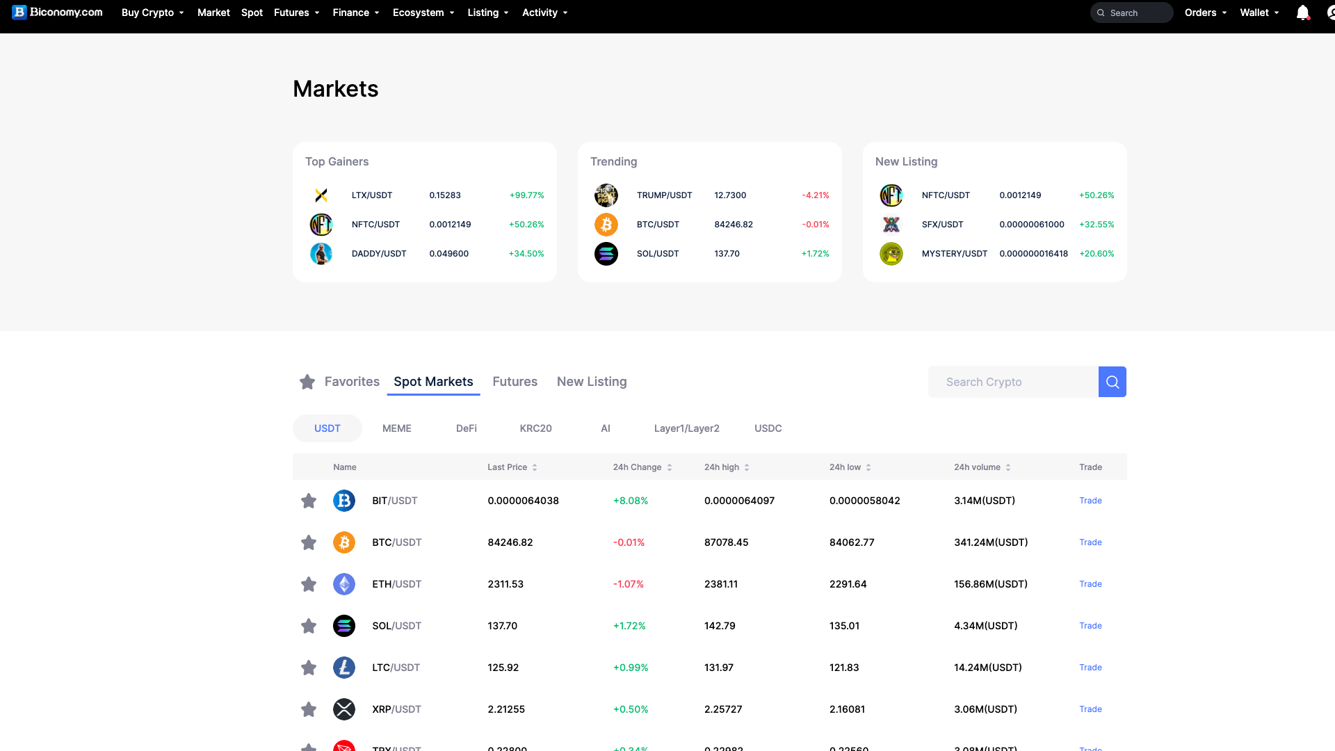Viewport: 1335px width, 751px height.
Task: Click the SOL coin logo in the table
Action: click(344, 626)
